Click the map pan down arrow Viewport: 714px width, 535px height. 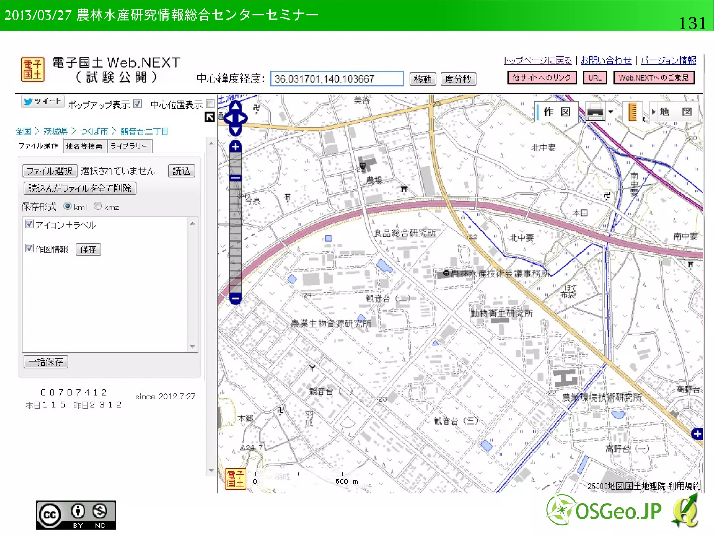click(236, 131)
